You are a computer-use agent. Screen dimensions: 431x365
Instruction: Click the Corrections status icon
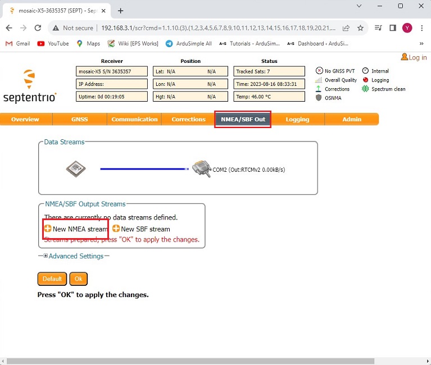[319, 89]
